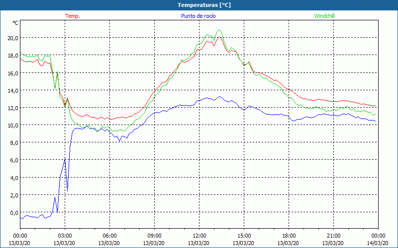Click the 6,0 y-axis value
This screenshot has height=248, width=398.
tap(14, 160)
